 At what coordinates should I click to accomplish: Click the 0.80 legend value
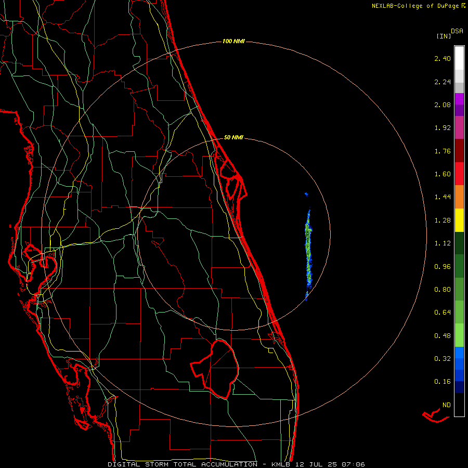[x=443, y=290]
